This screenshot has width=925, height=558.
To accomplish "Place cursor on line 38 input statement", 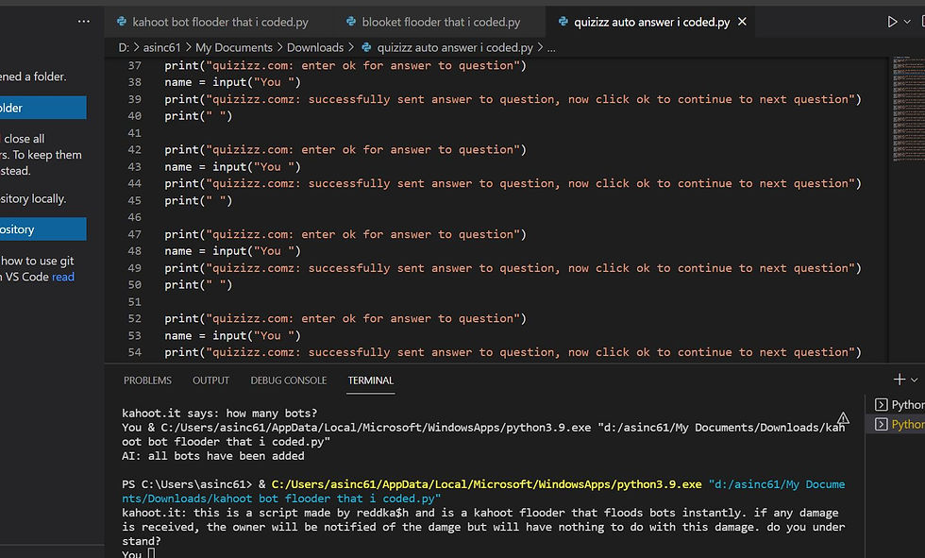I will click(x=232, y=82).
